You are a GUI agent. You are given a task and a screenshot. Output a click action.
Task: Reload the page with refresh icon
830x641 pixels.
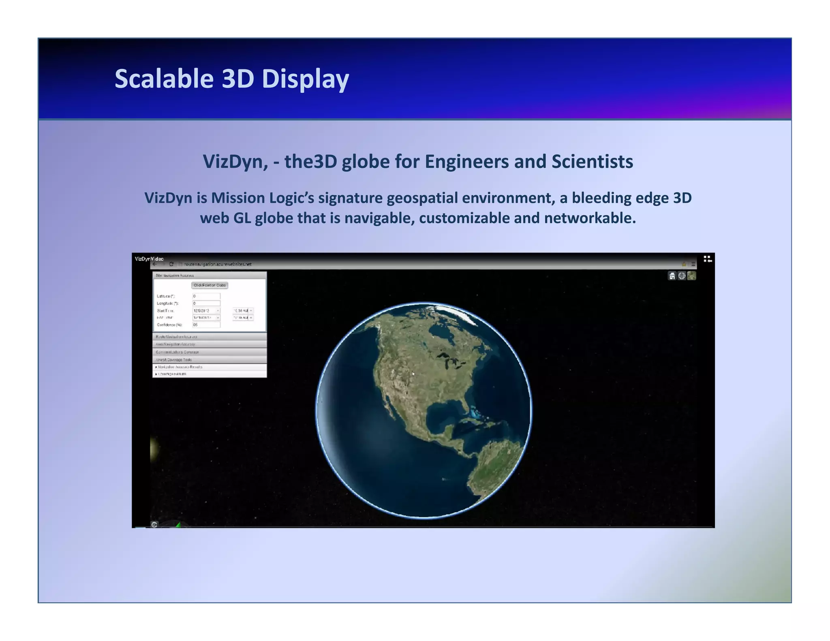171,264
